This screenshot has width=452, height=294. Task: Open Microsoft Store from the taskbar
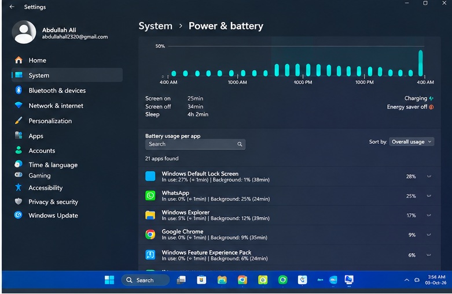coord(201,280)
